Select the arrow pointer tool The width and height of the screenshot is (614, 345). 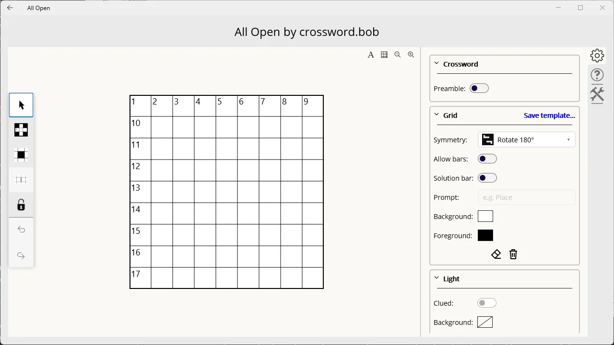pos(21,105)
